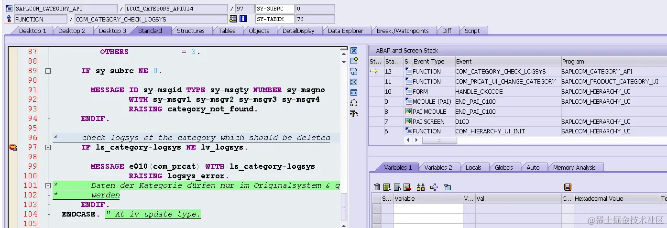Close the source code tool

click(x=354, y=51)
